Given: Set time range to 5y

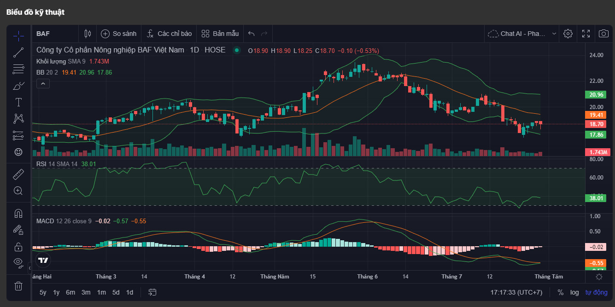Looking at the screenshot, I should (43, 292).
